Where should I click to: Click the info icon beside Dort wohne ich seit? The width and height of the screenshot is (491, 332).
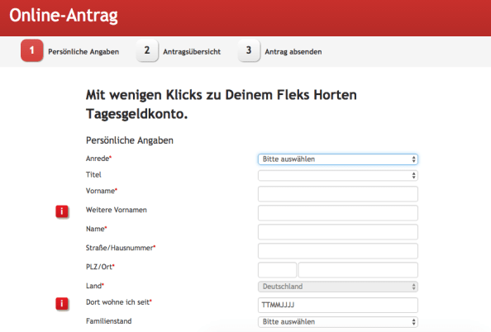(x=62, y=304)
